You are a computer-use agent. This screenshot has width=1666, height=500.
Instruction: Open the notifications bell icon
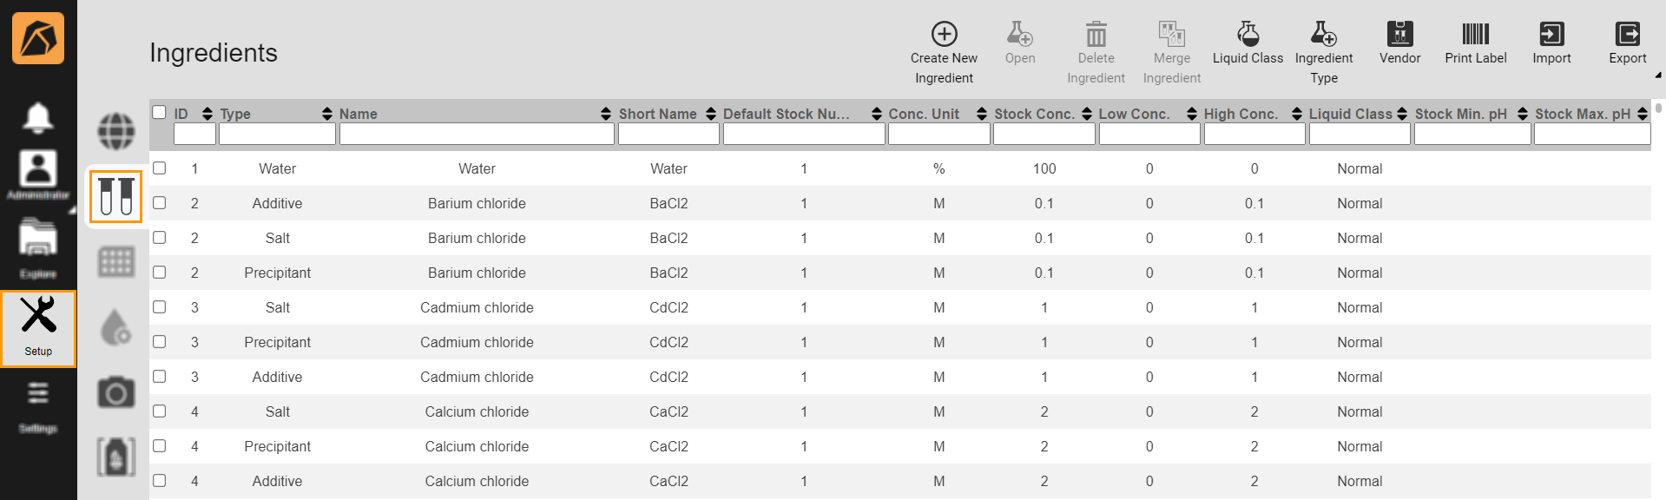pos(37,117)
